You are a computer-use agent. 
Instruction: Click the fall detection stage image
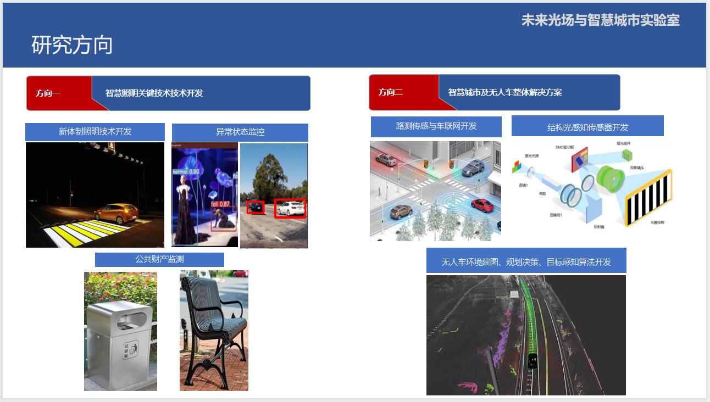pyautogui.click(x=204, y=195)
